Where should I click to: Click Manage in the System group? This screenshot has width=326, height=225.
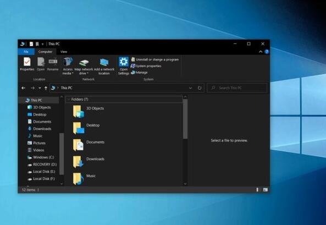coord(139,73)
